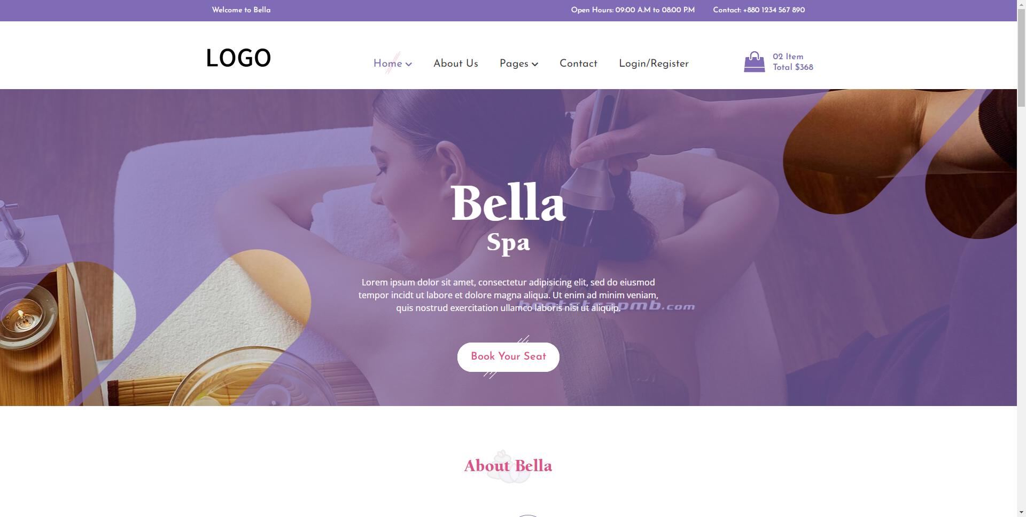The width and height of the screenshot is (1026, 517).
Task: Click the Open Hours info text
Action: pos(633,10)
